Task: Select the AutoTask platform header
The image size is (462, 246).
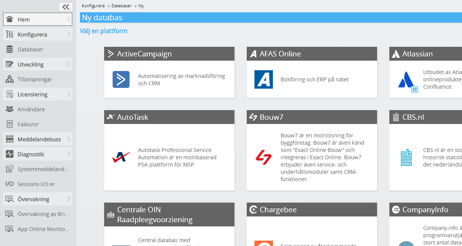Action: 169,117
